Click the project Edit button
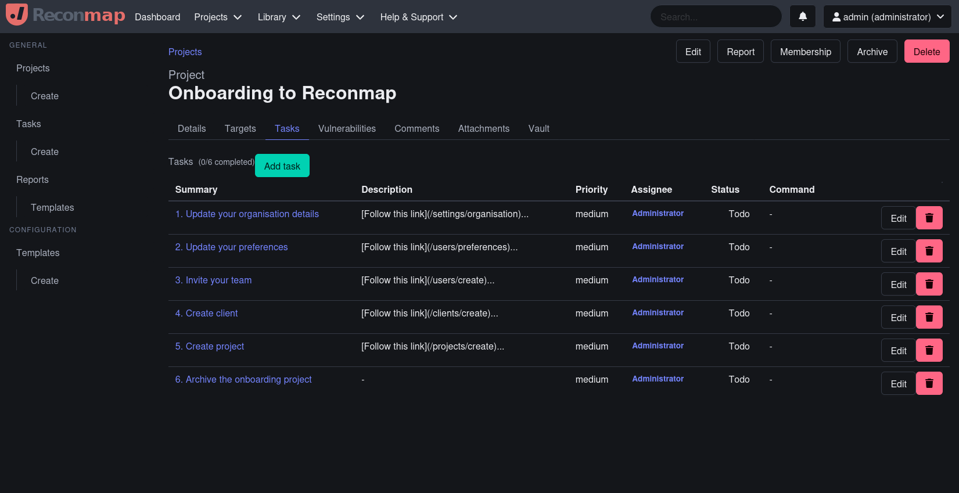This screenshot has height=493, width=959. 693,51
